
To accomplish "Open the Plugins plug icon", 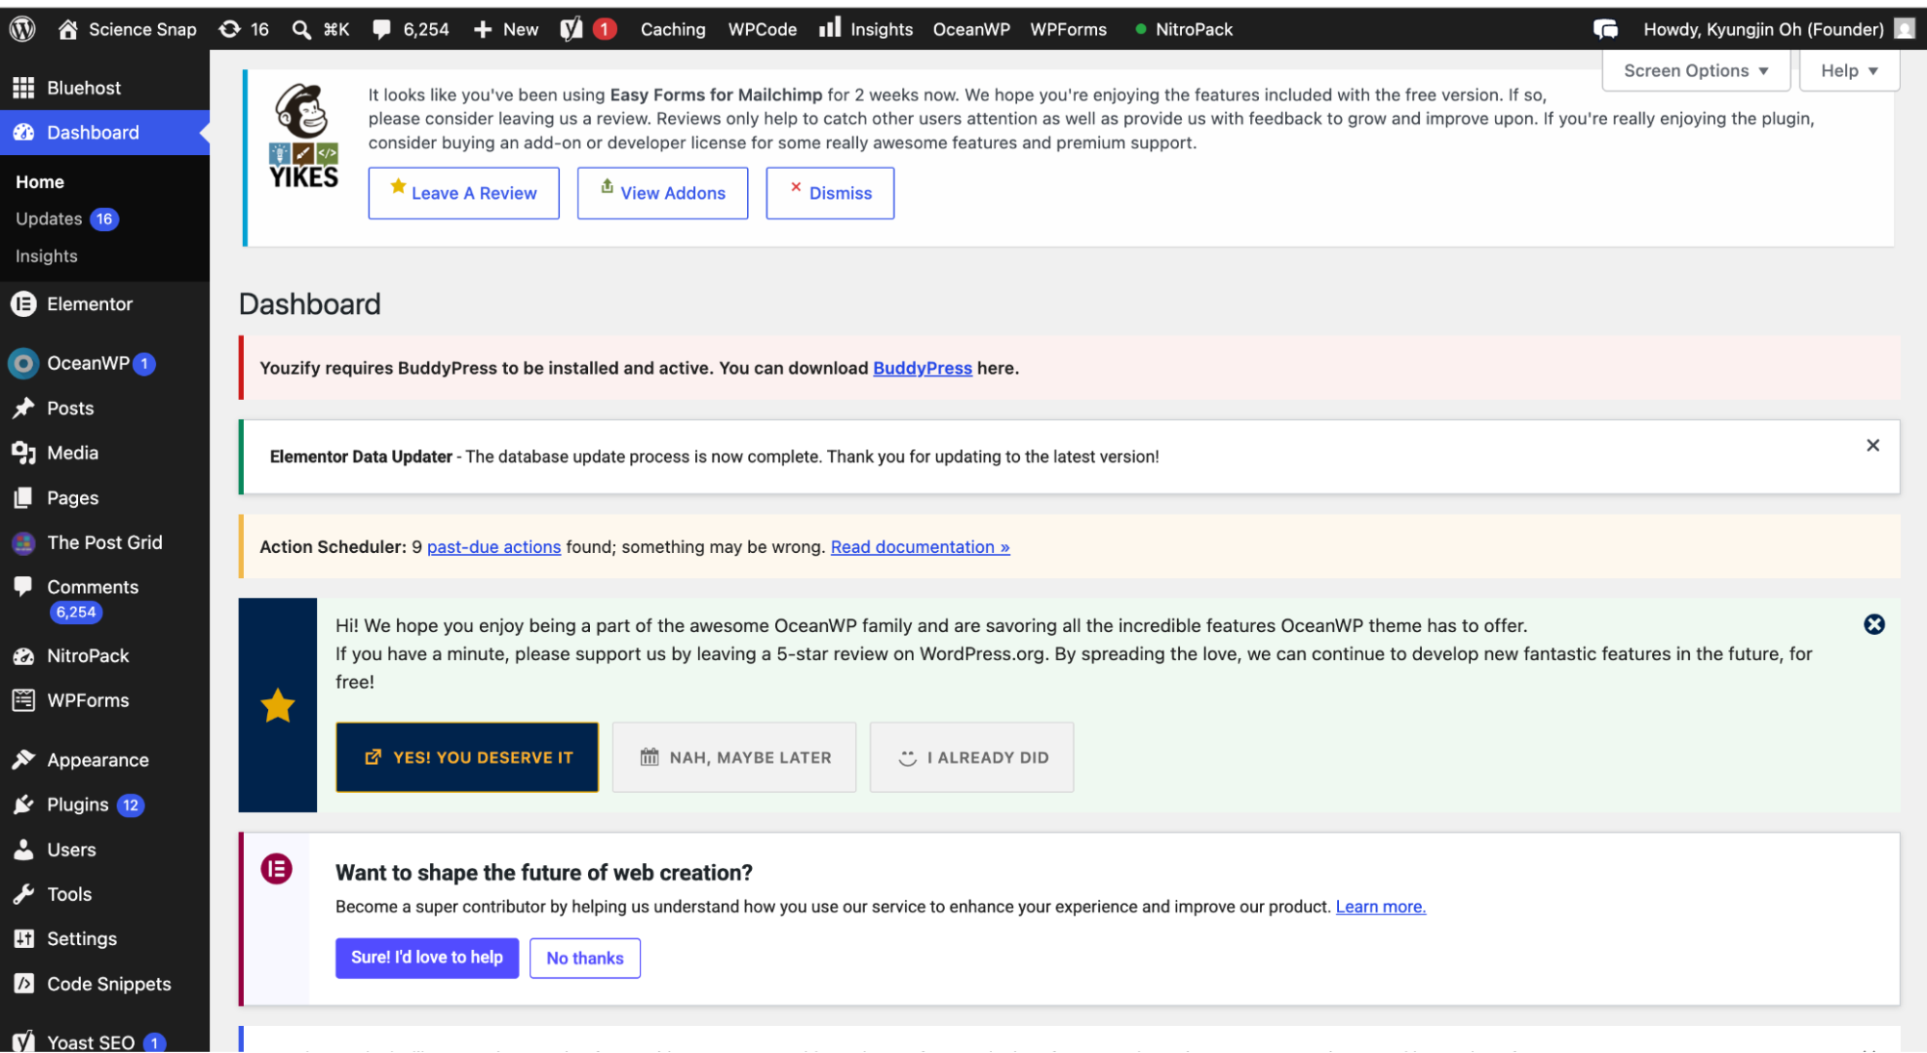I will click(x=23, y=805).
